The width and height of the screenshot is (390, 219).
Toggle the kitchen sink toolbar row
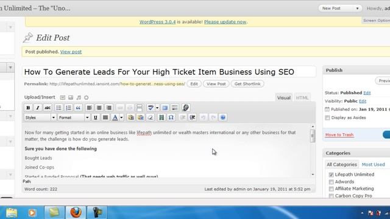[175, 108]
